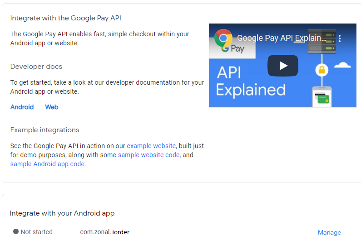
Task: Click the Not started status dot
Action: click(16, 231)
